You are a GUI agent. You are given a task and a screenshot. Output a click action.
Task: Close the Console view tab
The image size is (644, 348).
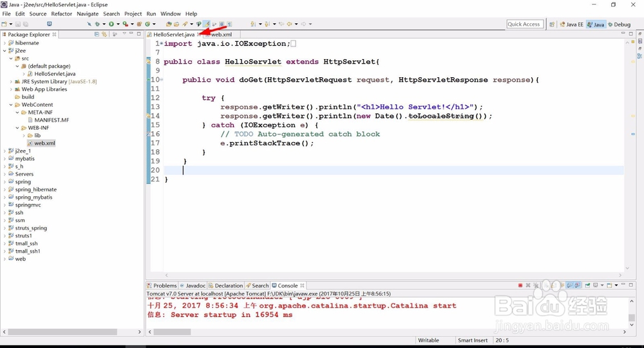tap(302, 286)
